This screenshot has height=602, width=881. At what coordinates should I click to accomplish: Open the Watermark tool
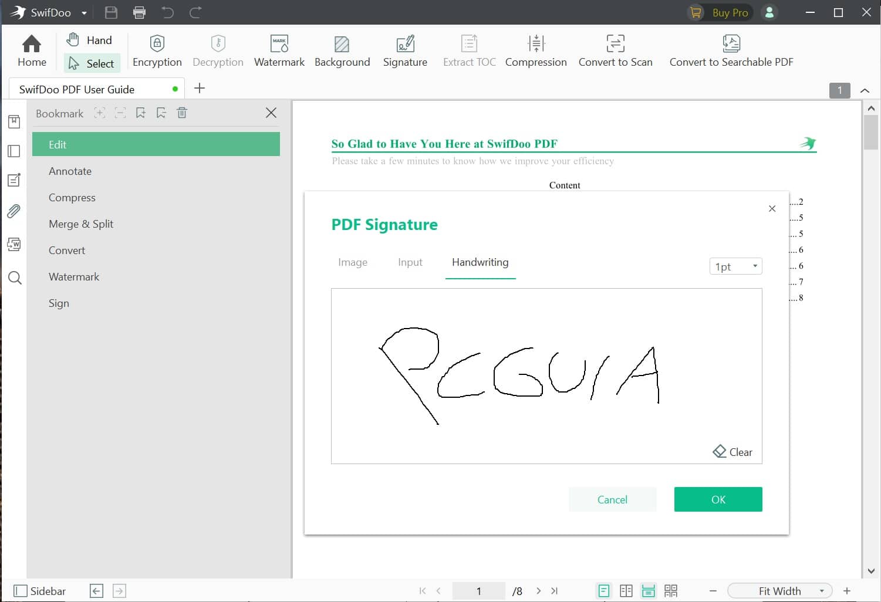[279, 50]
